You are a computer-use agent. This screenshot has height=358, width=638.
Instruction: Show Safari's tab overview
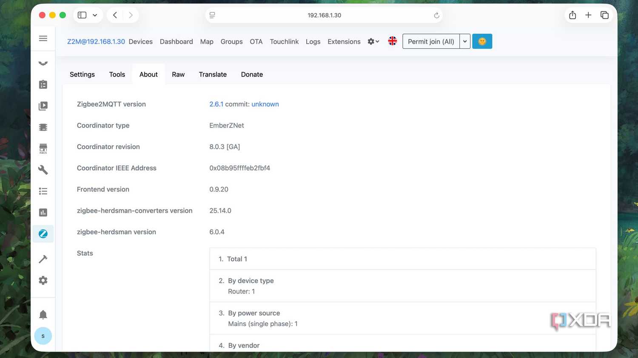(x=604, y=15)
